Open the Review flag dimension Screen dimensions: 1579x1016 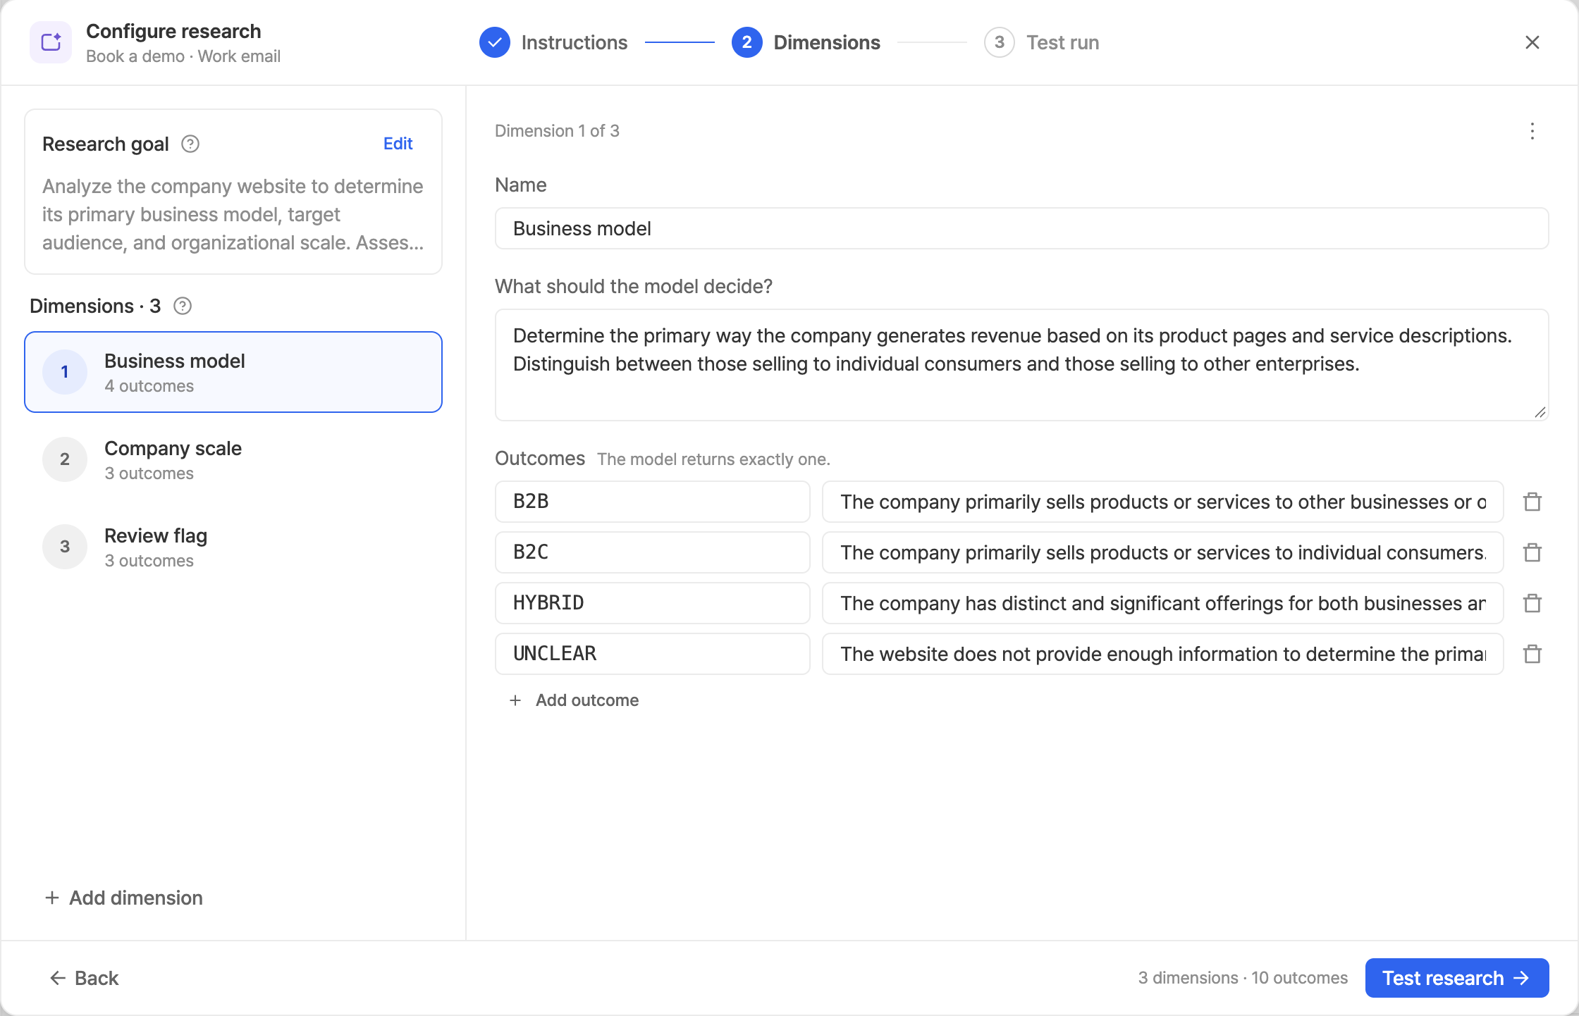(233, 547)
